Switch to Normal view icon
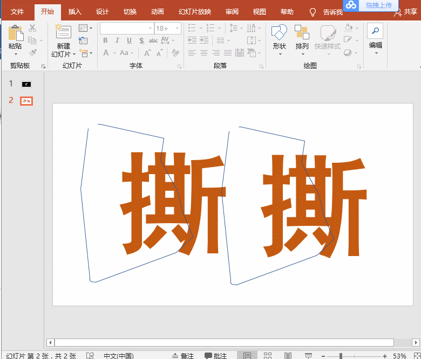 point(247,356)
